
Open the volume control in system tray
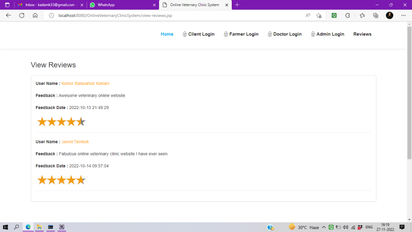(346, 227)
